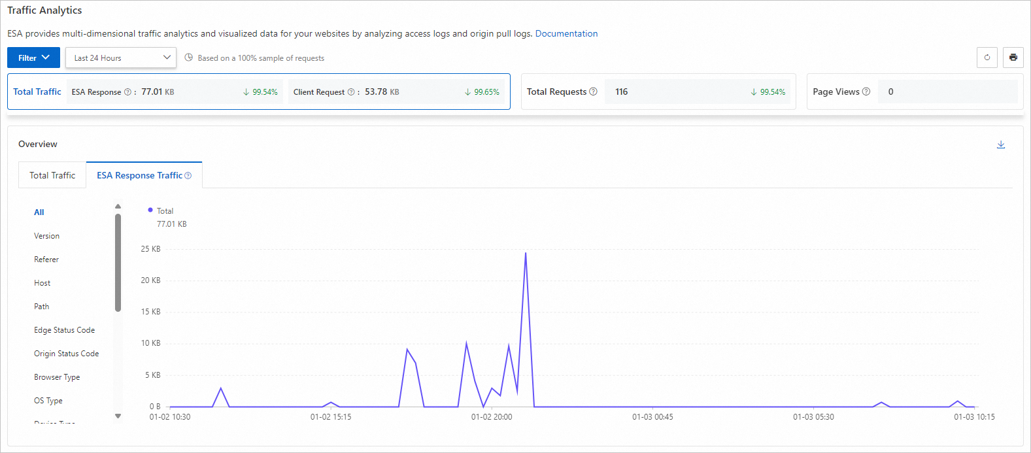
Task: Select the OS Type dimension
Action: tap(48, 401)
